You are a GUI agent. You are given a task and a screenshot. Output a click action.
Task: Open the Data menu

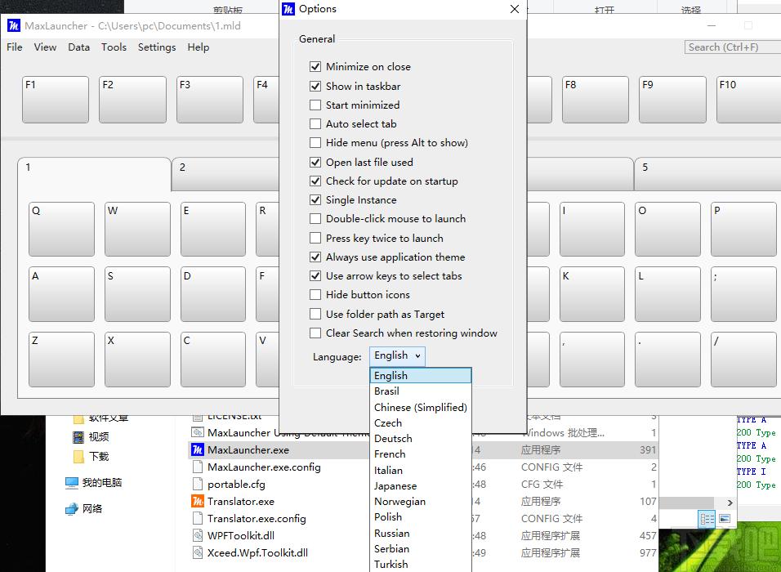coord(78,47)
